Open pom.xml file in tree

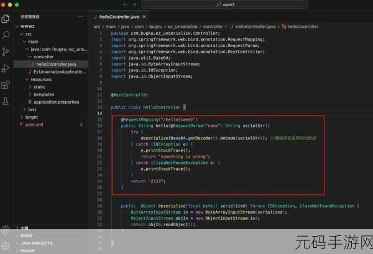coord(34,124)
